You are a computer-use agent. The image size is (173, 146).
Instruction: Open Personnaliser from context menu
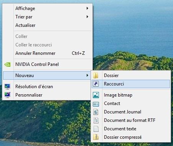tap(47, 95)
